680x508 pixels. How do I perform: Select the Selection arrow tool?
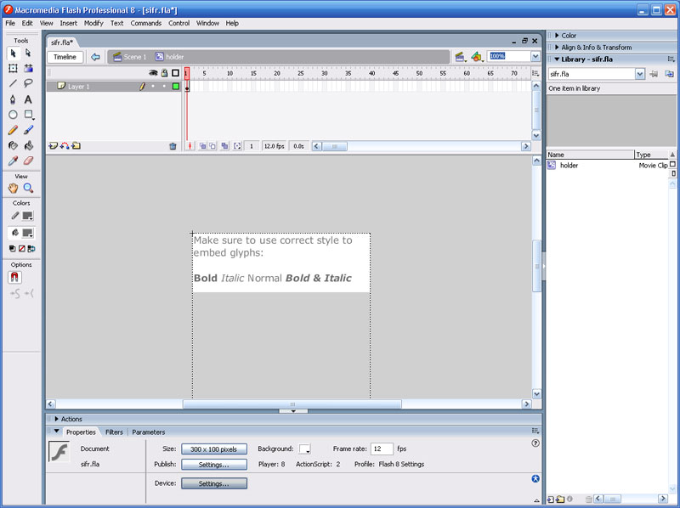tap(13, 54)
